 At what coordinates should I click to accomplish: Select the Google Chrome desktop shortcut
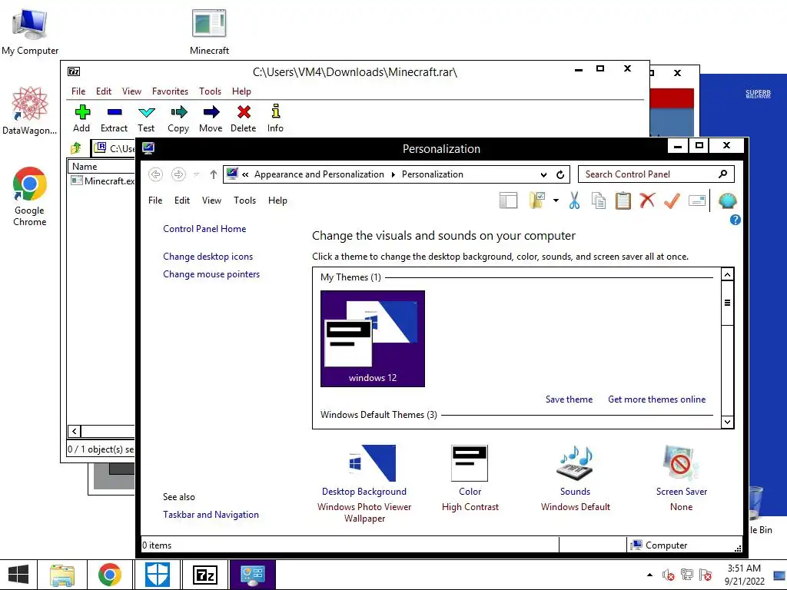pos(30,196)
